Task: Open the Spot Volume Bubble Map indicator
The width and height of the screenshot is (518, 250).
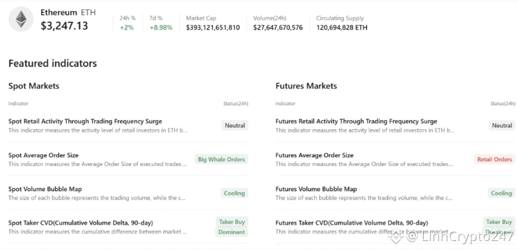Action: [45, 189]
